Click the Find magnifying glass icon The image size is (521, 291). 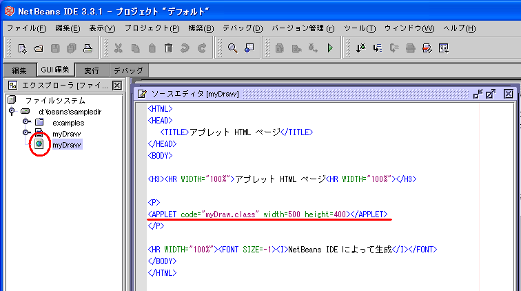[x=233, y=48]
